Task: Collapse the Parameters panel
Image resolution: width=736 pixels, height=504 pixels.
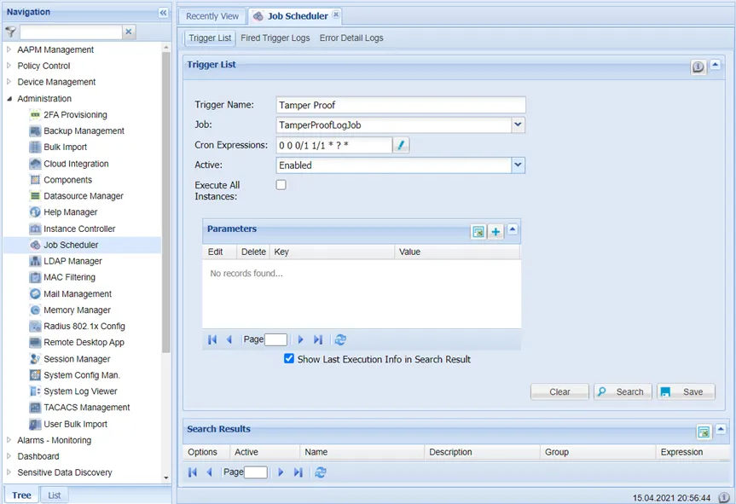Action: (512, 229)
